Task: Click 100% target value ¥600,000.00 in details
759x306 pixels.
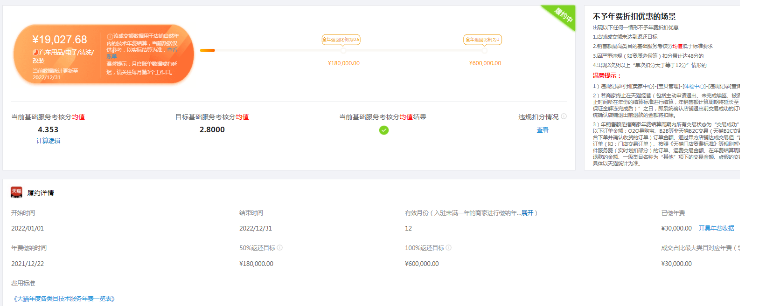Action: coord(422,264)
